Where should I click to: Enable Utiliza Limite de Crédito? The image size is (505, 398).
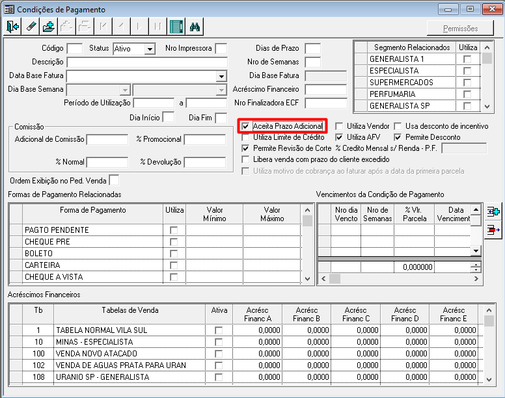(x=245, y=137)
